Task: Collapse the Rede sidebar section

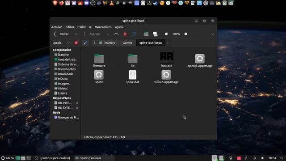Action: tap(57, 113)
